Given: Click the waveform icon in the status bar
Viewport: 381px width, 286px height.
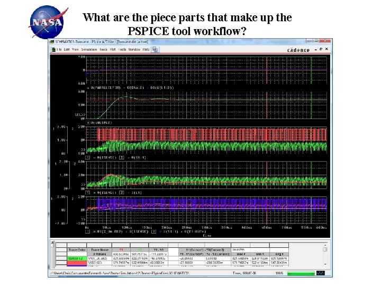Looking at the screenshot, I should pos(321,273).
